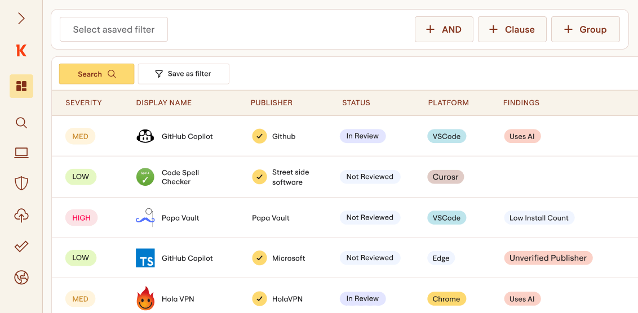Click Uses AI finding in Github row
638x313 pixels.
522,136
